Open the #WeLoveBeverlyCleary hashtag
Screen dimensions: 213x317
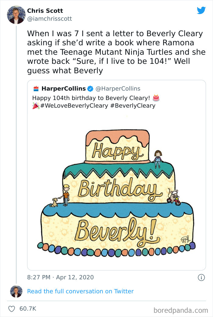[74, 106]
